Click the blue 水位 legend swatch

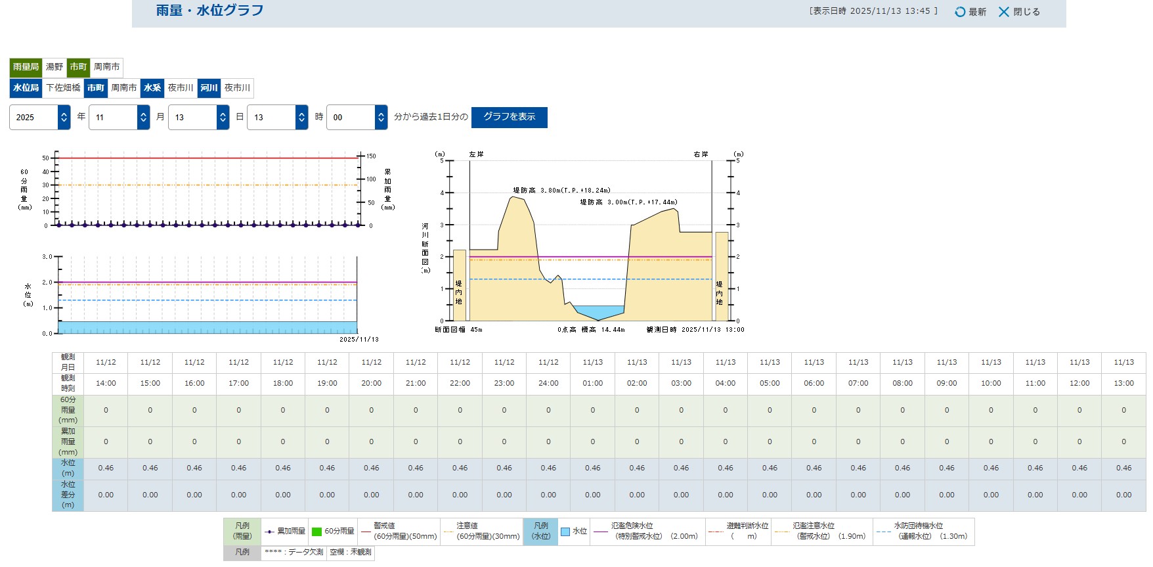565,532
